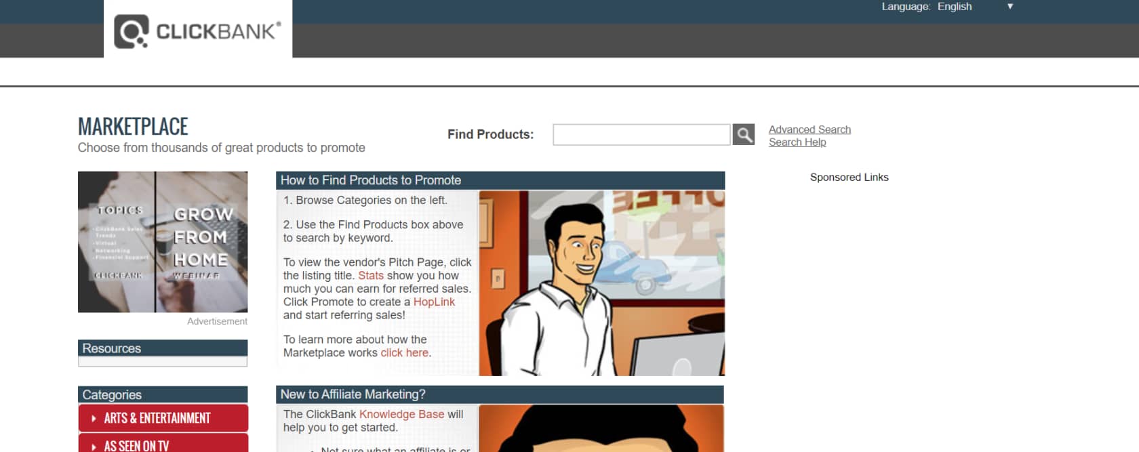
Task: Click the Sponsored Links label
Action: coord(849,178)
